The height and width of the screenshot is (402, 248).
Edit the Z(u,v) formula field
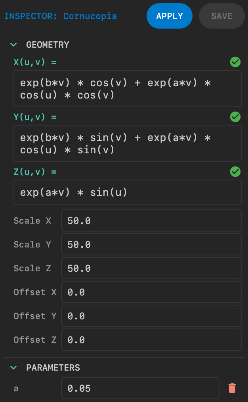click(x=127, y=192)
